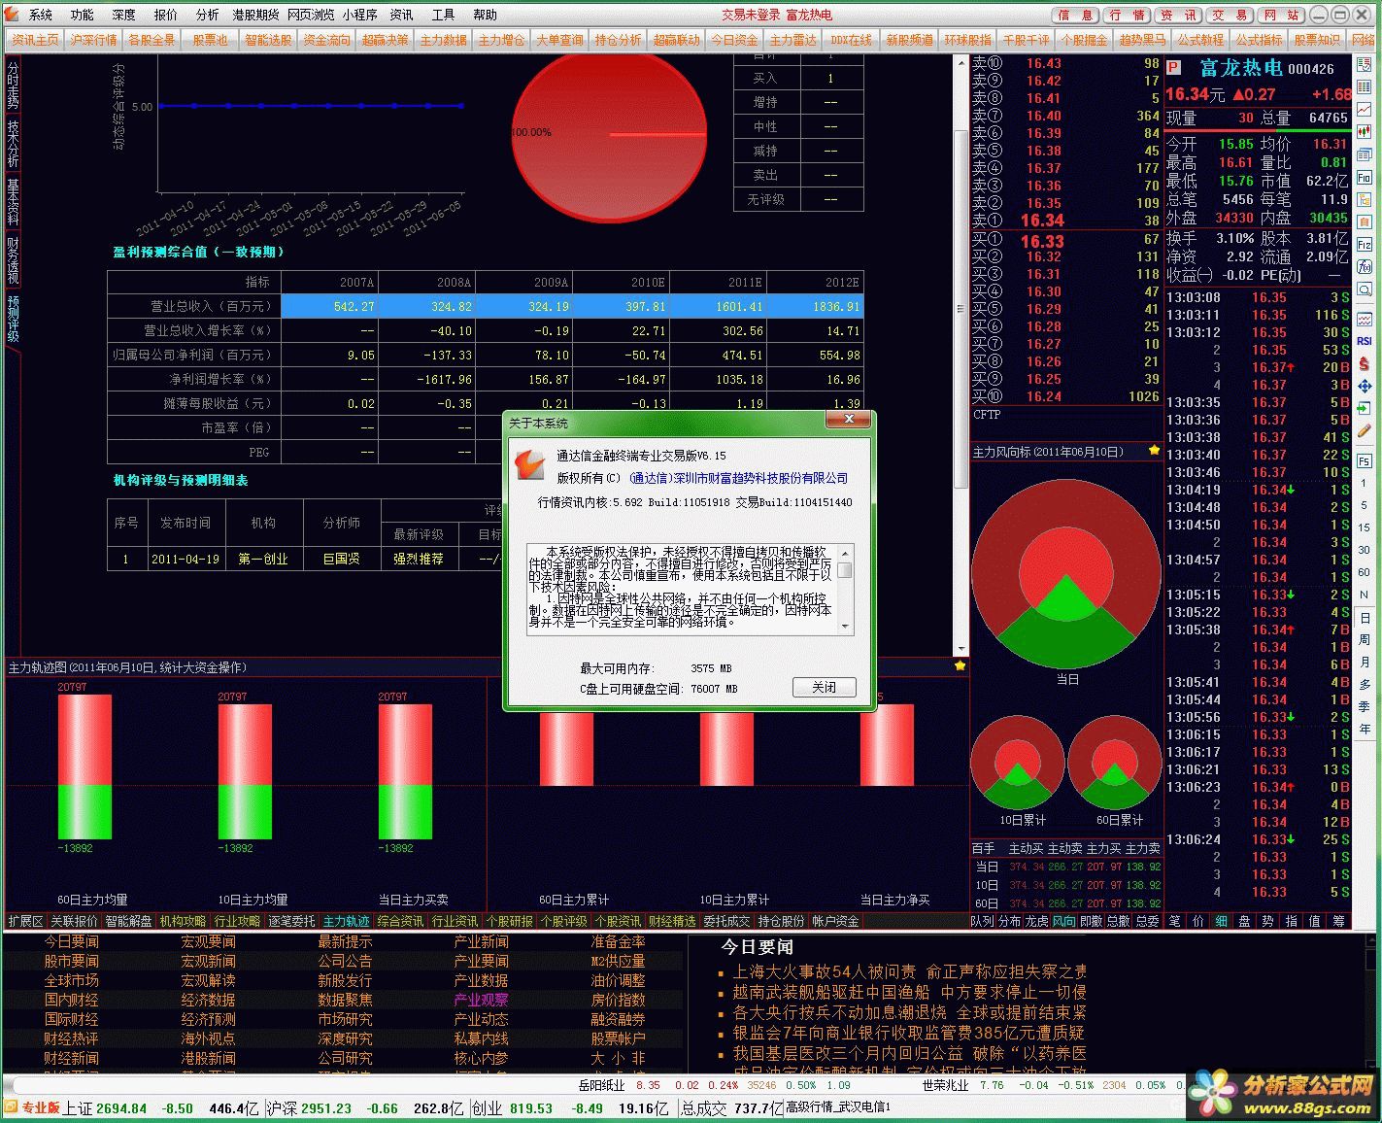
Task: Click the 网站 button at top right
Action: tap(1280, 15)
